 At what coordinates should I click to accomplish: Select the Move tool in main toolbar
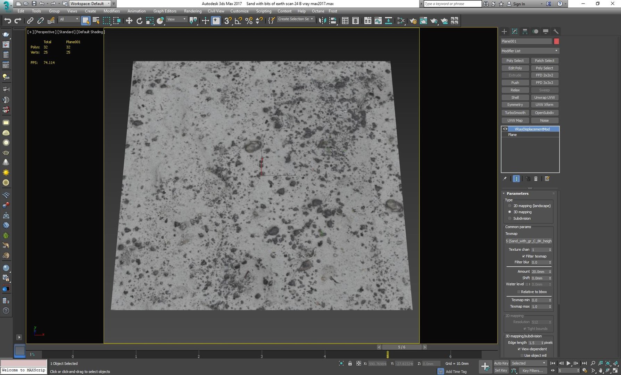(129, 21)
